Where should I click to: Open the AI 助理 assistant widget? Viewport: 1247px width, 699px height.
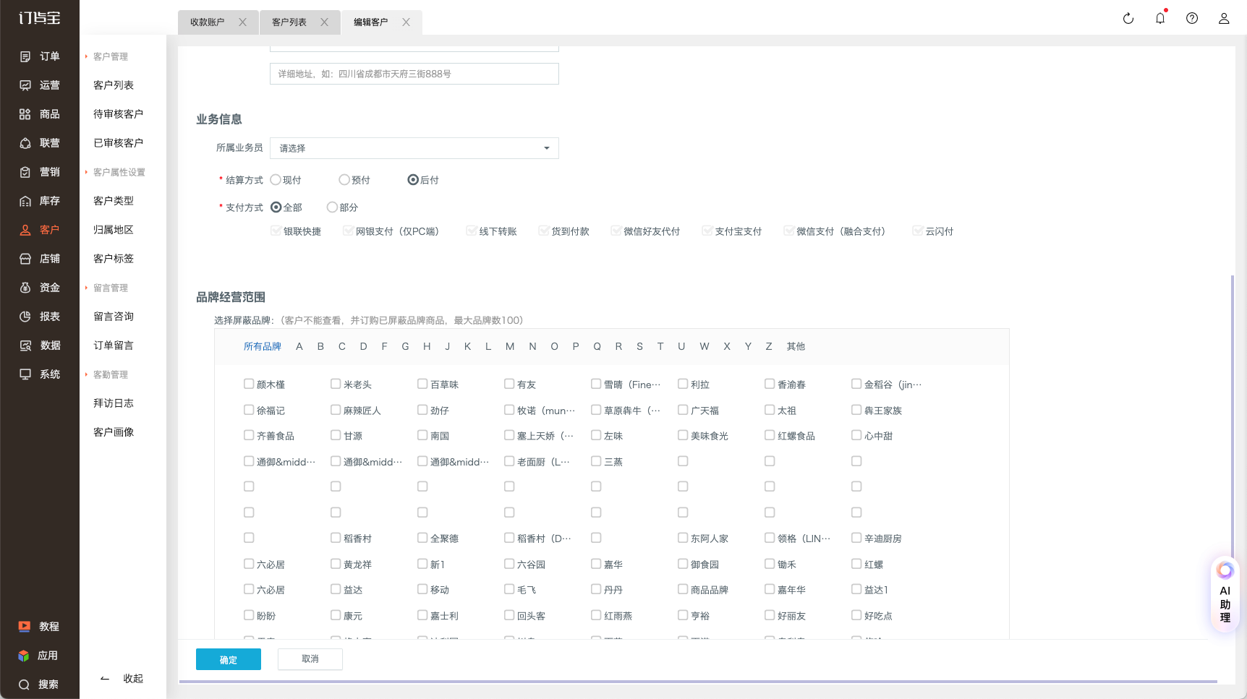pos(1225,593)
